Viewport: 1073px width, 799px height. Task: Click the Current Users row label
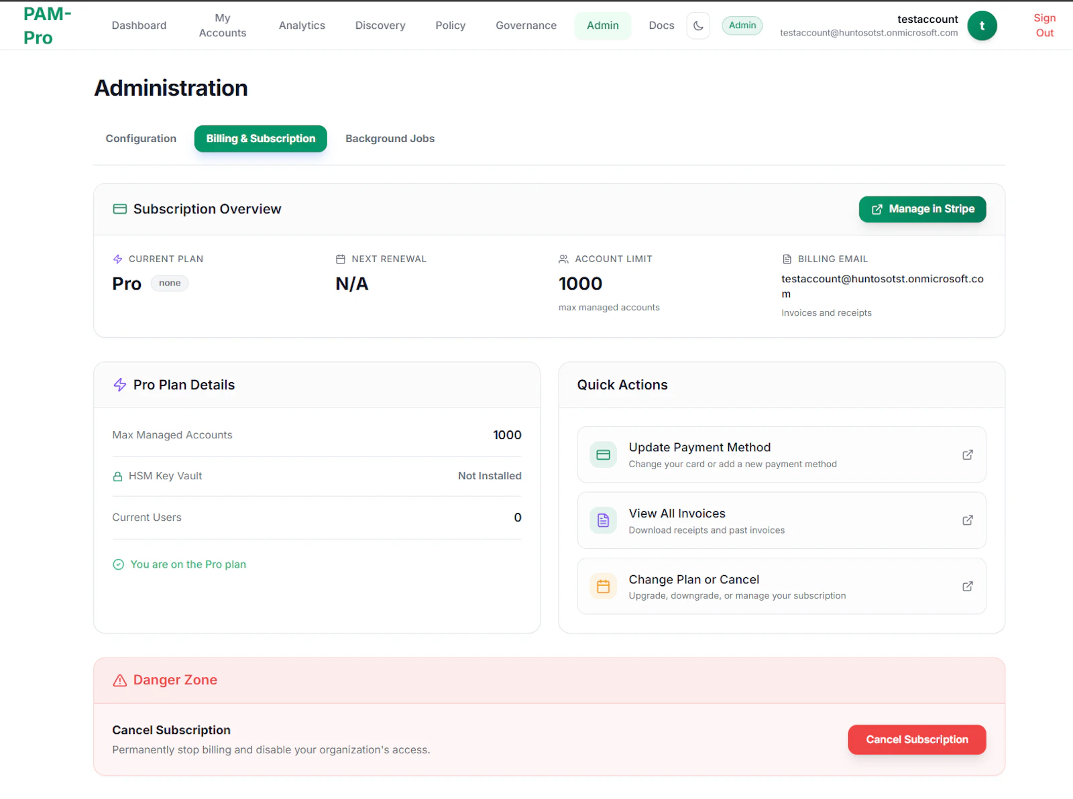tap(147, 517)
